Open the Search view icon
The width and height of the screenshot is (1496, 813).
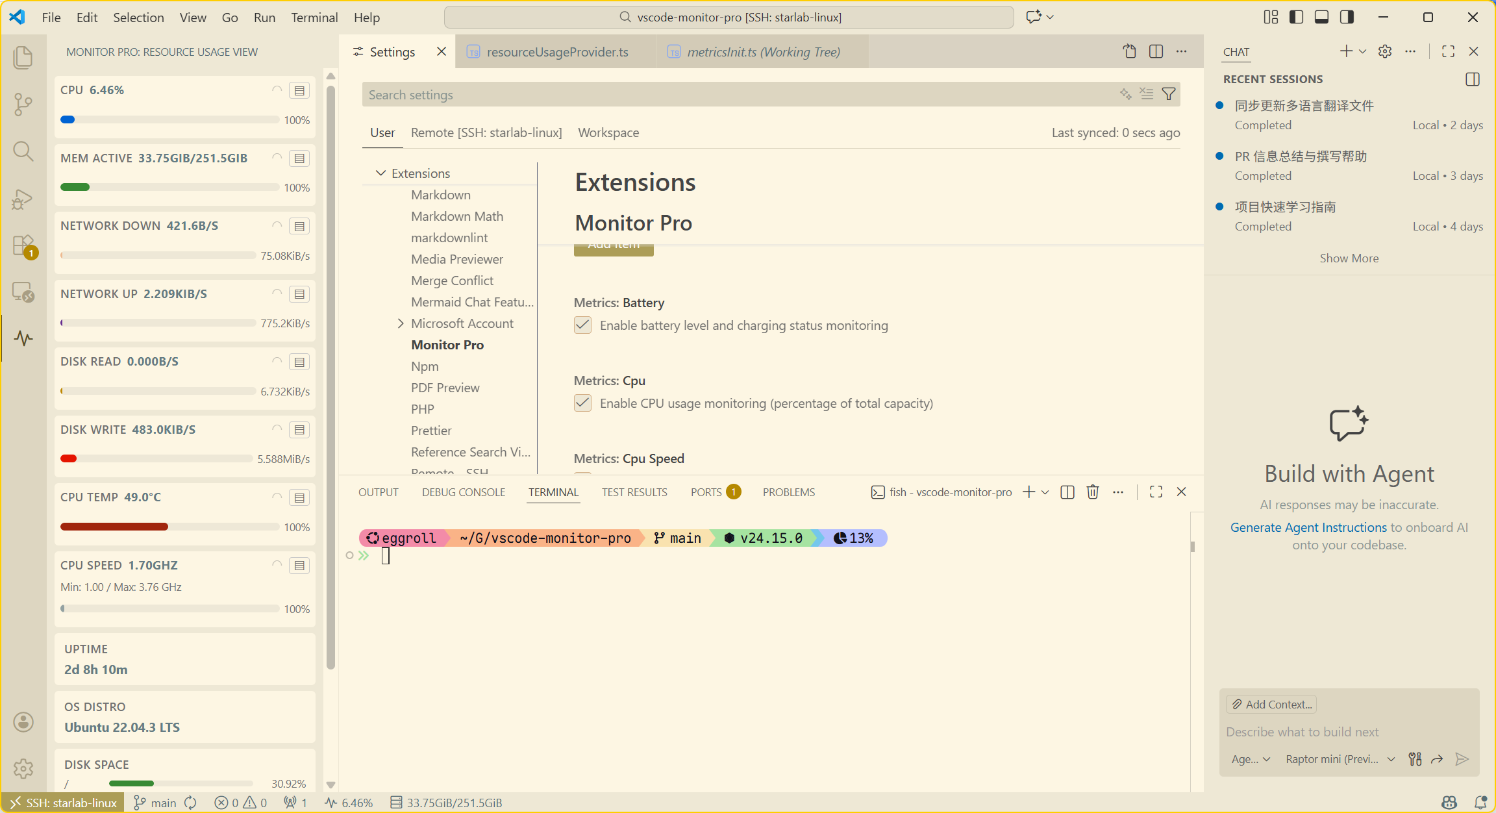coord(23,151)
